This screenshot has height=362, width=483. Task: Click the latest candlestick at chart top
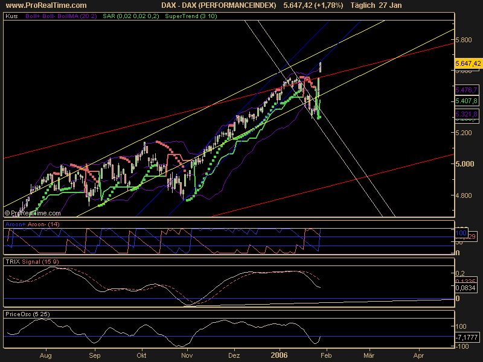pos(321,67)
